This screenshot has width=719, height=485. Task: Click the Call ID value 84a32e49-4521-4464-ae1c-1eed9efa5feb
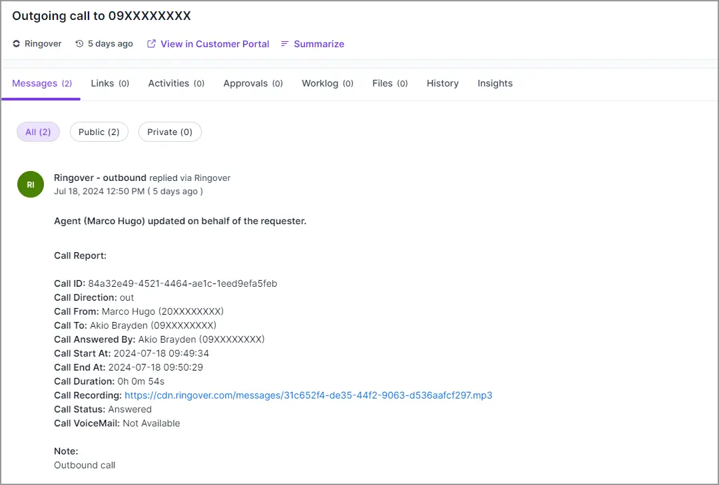182,284
